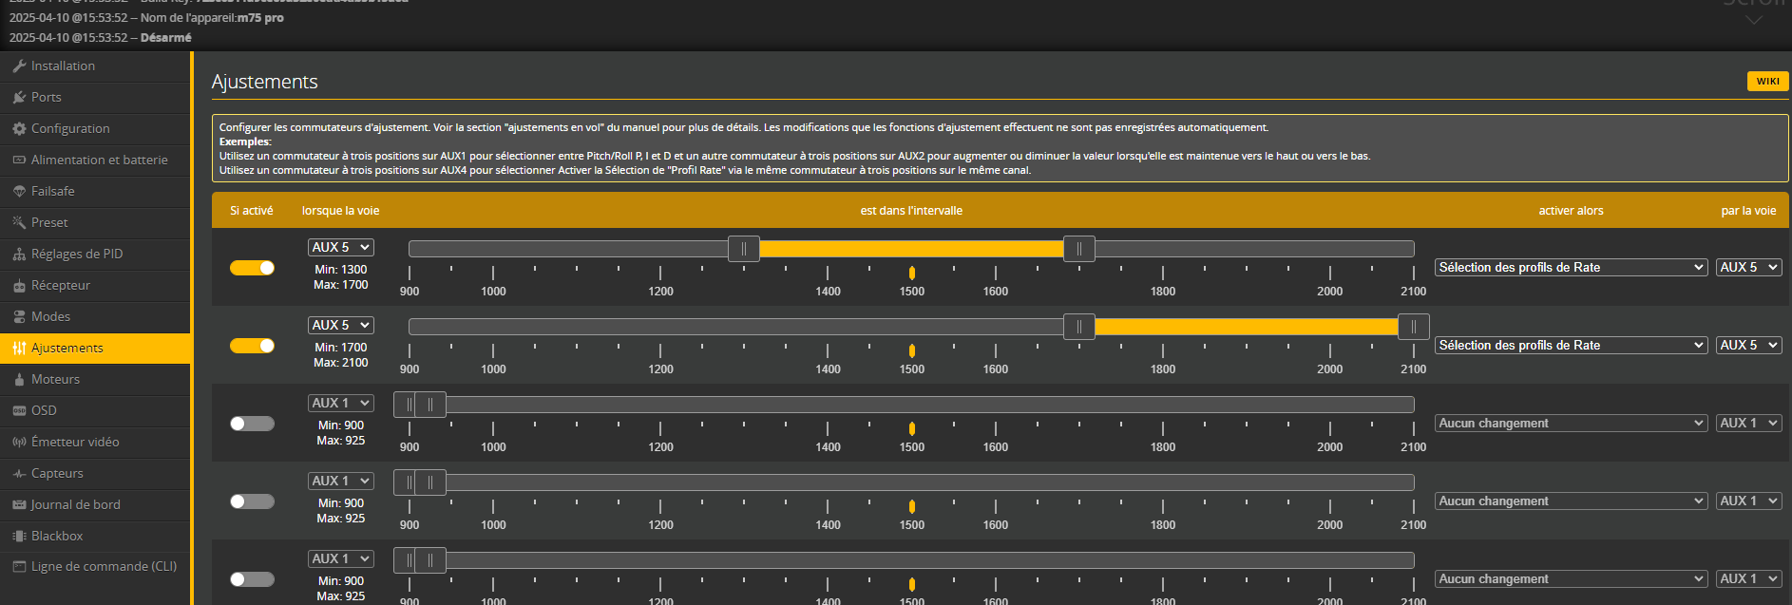Click the gear icon beside Configuration
Screen dimensions: 1792x605
point(19,129)
